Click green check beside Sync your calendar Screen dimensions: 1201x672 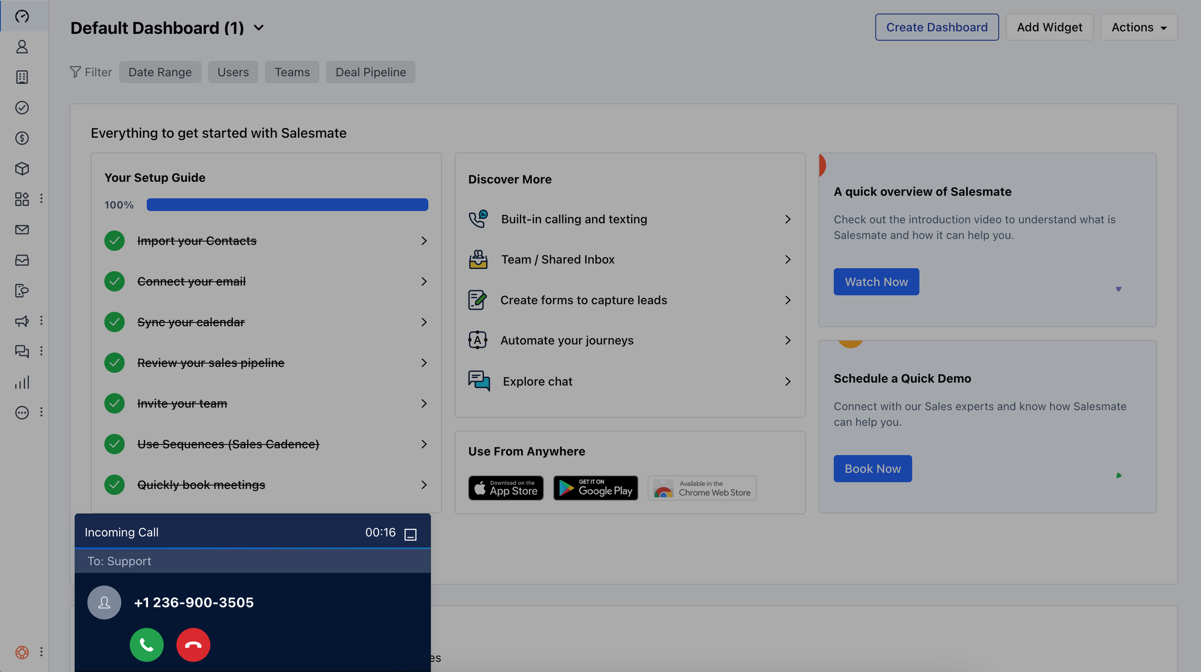[114, 322]
